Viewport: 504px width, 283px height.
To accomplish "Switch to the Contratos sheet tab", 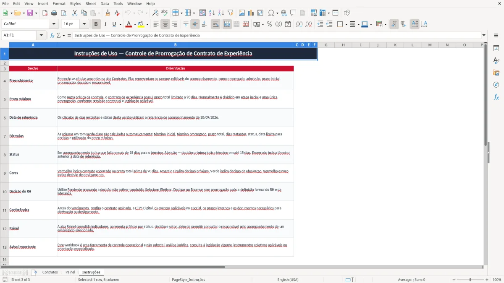I will pyautogui.click(x=50, y=273).
